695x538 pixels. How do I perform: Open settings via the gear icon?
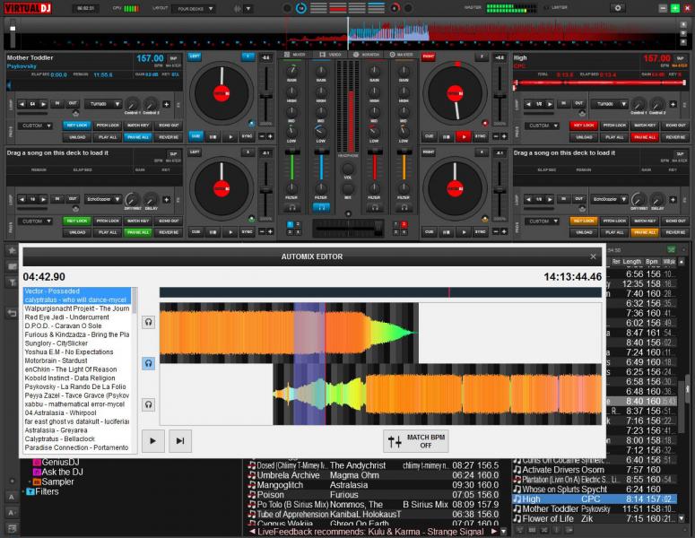tap(618, 8)
